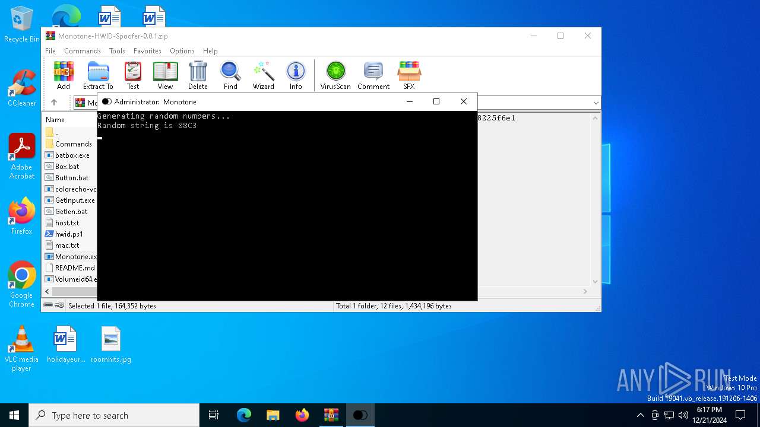This screenshot has width=760, height=427.
Task: Click the Test toolbar icon
Action: 133,75
